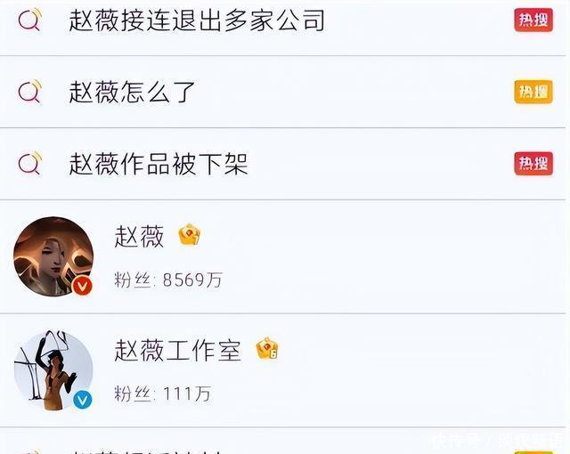Open 赵薇 profile avatar
The width and height of the screenshot is (570, 454).
(x=53, y=256)
